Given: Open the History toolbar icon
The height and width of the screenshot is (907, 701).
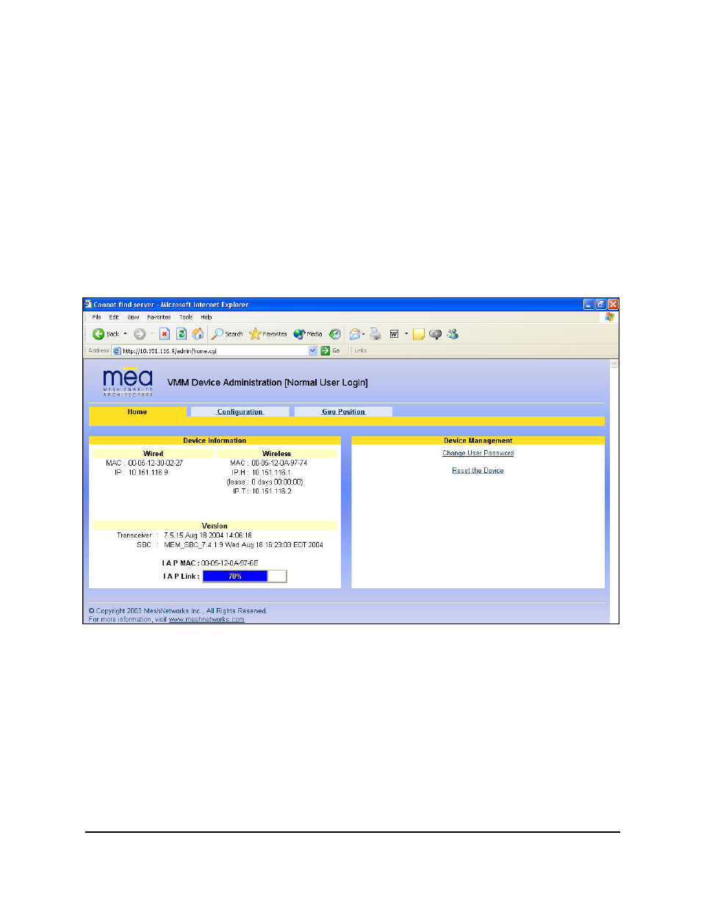Looking at the screenshot, I should click(x=335, y=334).
